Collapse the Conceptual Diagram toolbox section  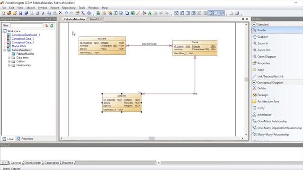click(x=254, y=82)
